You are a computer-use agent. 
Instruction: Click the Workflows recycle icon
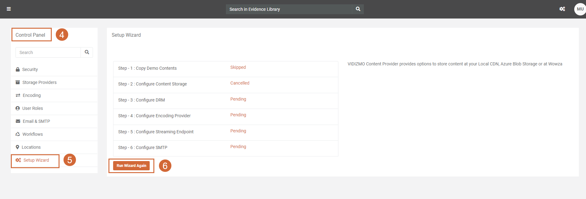18,134
